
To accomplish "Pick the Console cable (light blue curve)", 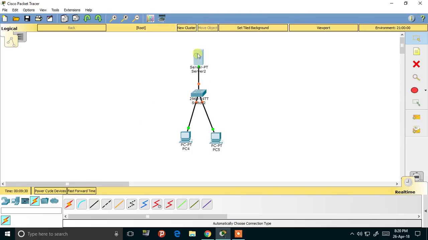I will click(x=82, y=204).
